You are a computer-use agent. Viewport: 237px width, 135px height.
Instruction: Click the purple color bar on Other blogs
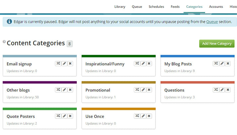(x=40, y=82)
